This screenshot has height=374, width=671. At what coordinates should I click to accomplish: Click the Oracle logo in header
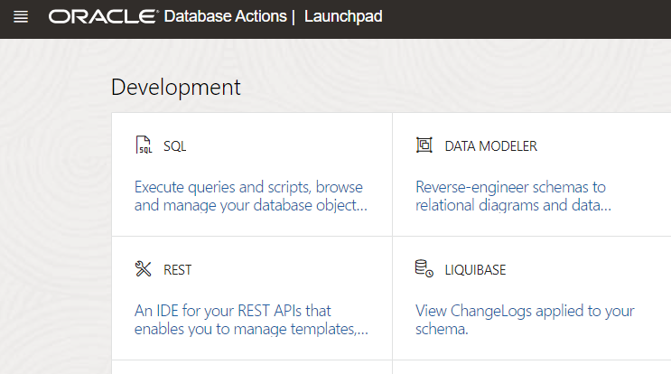click(x=103, y=16)
